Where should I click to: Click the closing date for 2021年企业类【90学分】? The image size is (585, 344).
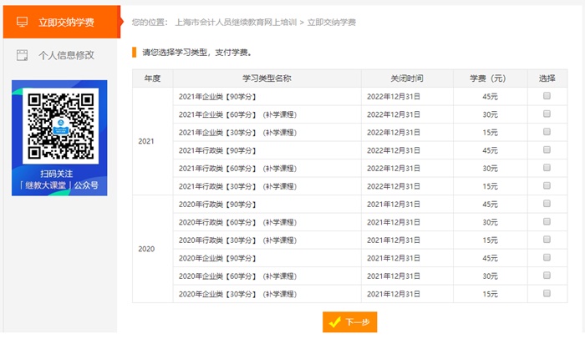(x=394, y=97)
